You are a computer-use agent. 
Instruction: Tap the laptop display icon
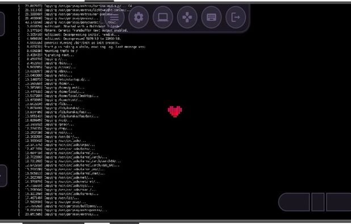tap(163, 17)
